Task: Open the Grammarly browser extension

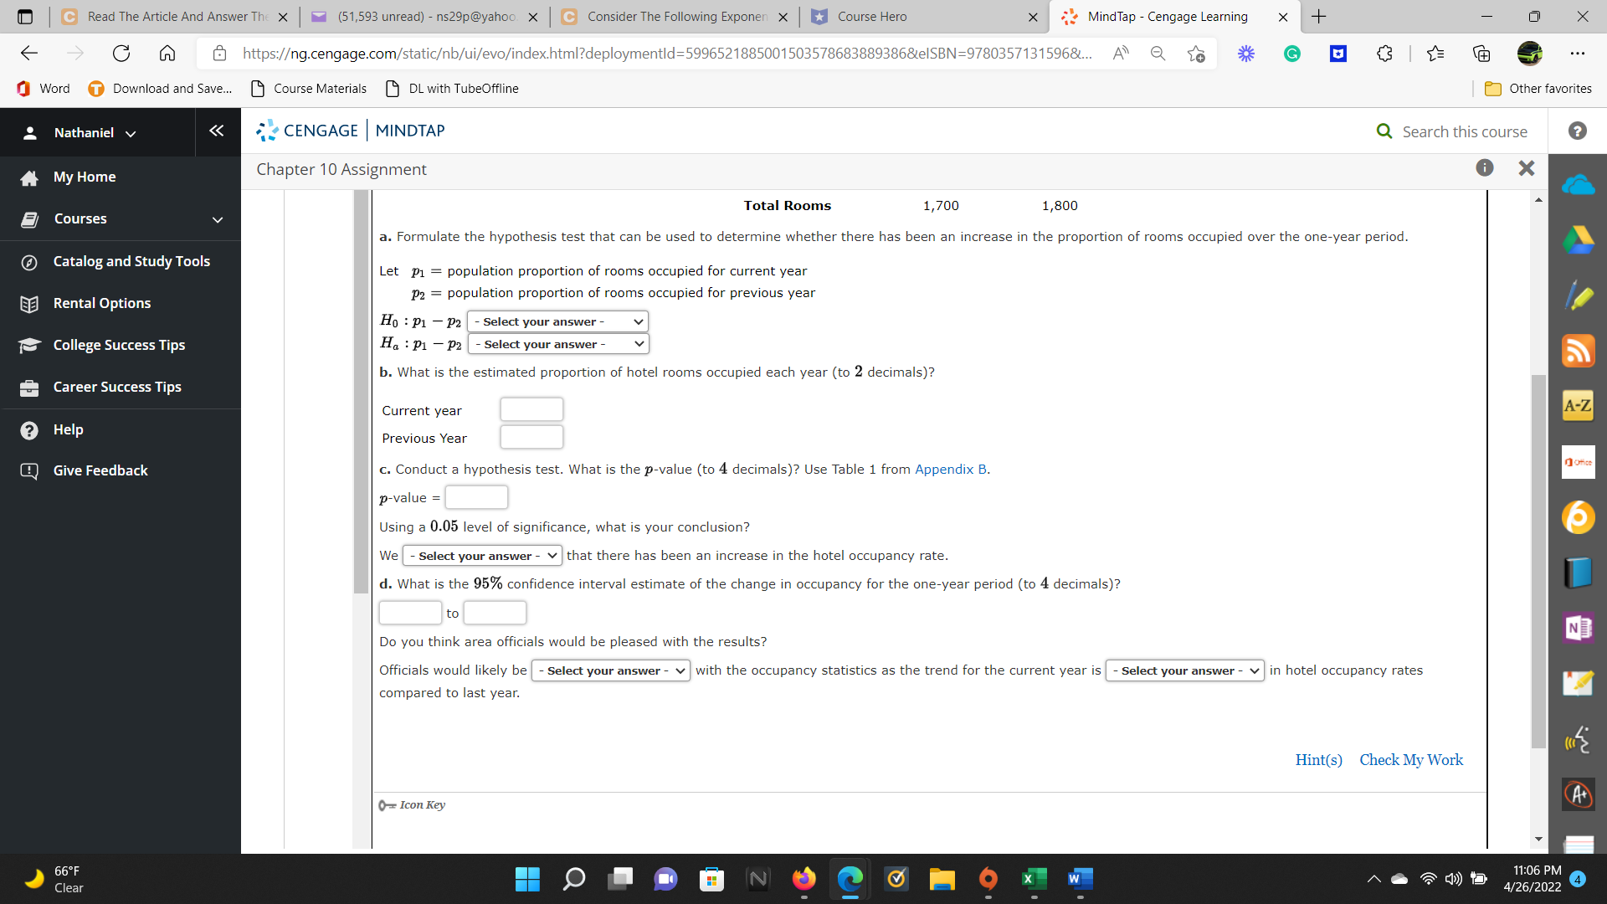Action: click(1291, 53)
